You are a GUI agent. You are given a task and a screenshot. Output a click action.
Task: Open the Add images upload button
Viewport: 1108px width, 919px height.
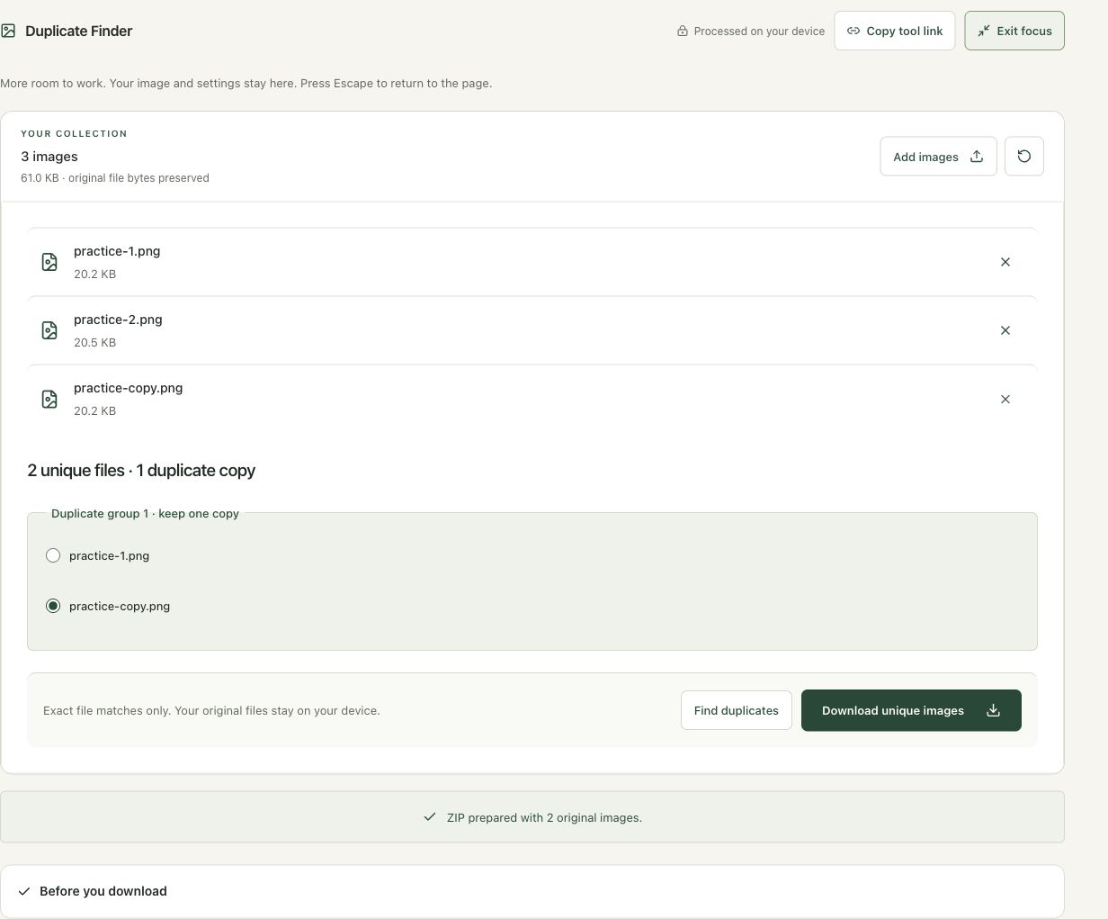(x=938, y=157)
